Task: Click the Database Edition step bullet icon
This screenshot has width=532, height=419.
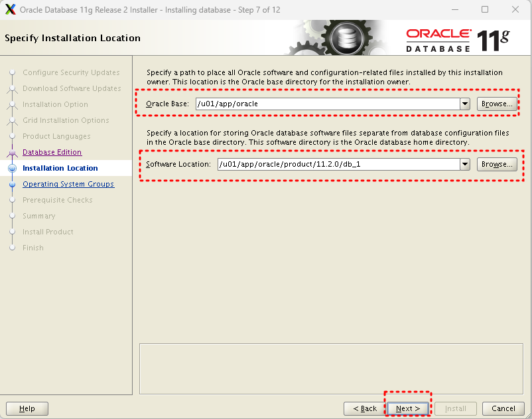Action: click(x=12, y=153)
